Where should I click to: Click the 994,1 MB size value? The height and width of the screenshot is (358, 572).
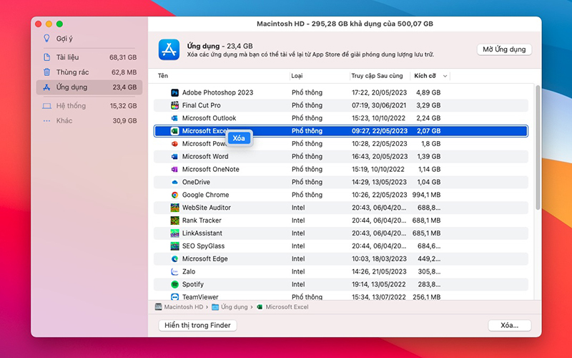pyautogui.click(x=426, y=195)
